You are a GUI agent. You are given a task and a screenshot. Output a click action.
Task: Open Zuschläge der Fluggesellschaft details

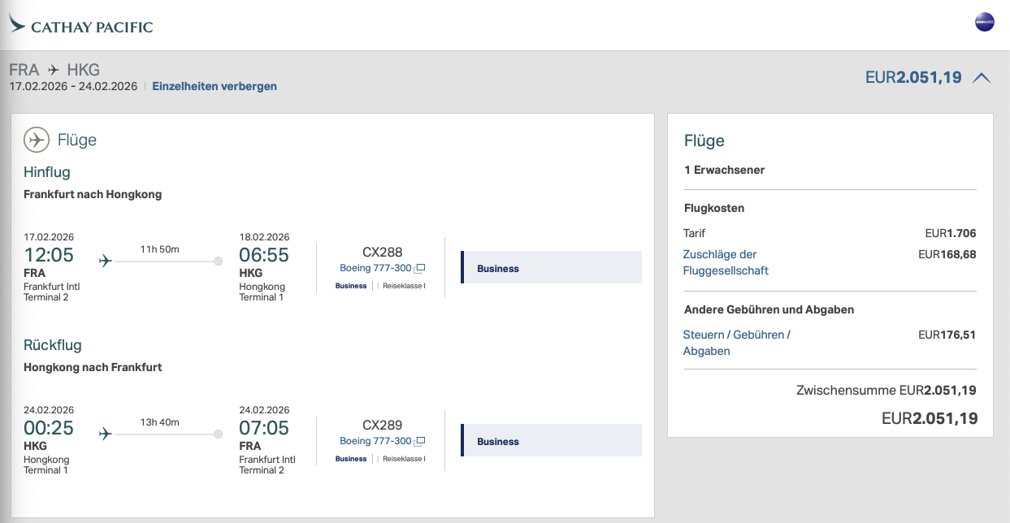(x=725, y=262)
